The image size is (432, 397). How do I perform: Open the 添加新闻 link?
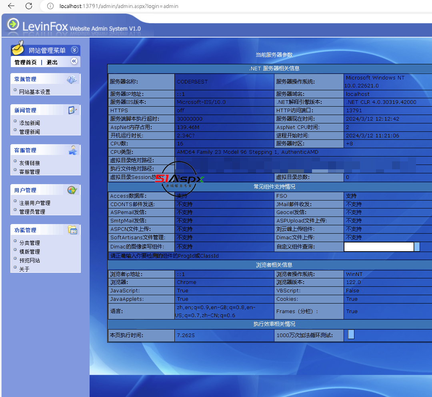[30, 123]
